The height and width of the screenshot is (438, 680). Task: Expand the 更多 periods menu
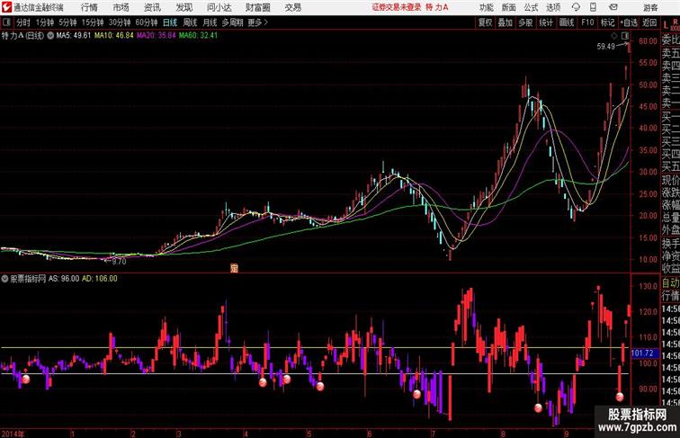click(257, 22)
